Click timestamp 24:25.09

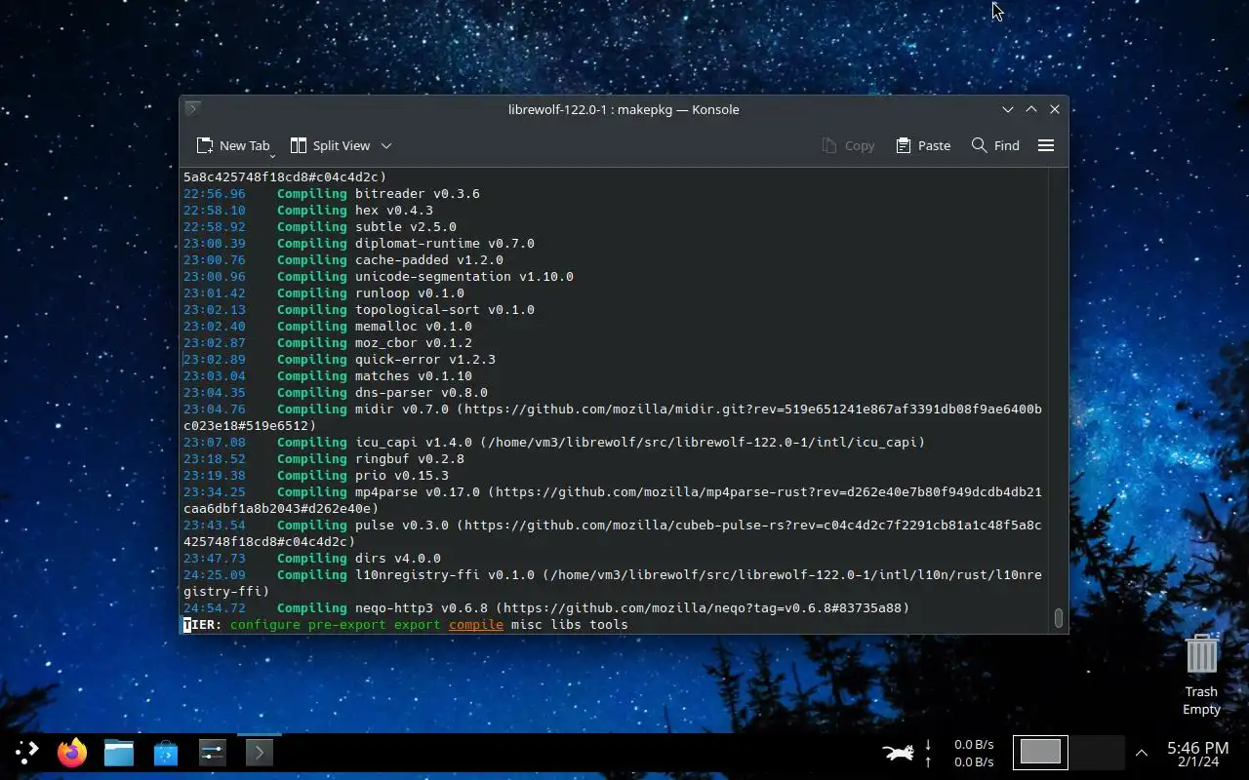click(215, 574)
